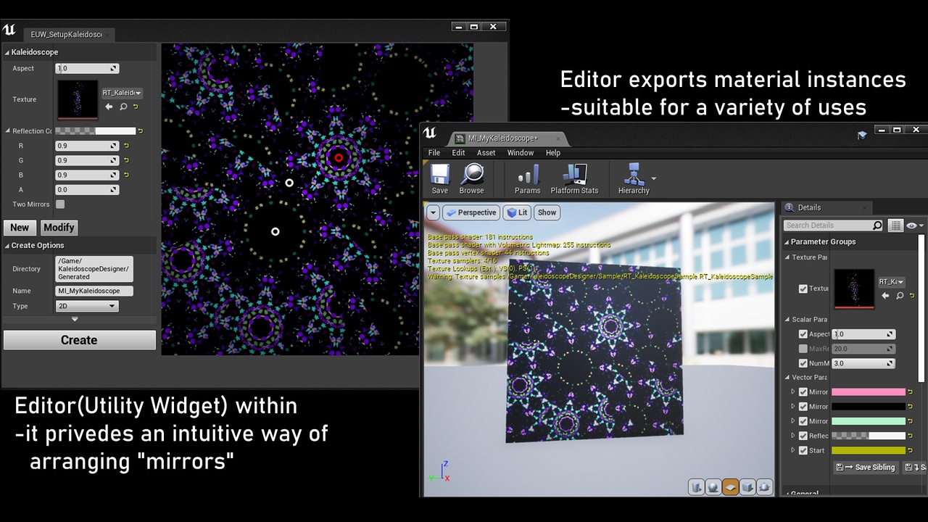Reset pink Mirror color to default
The height and width of the screenshot is (522, 928).
pyautogui.click(x=910, y=392)
